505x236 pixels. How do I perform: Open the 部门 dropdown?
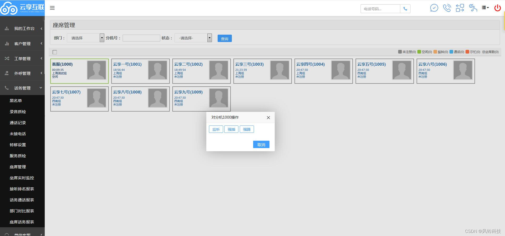click(x=86, y=38)
